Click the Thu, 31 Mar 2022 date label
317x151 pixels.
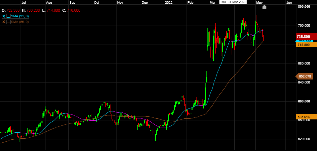point(233,2)
